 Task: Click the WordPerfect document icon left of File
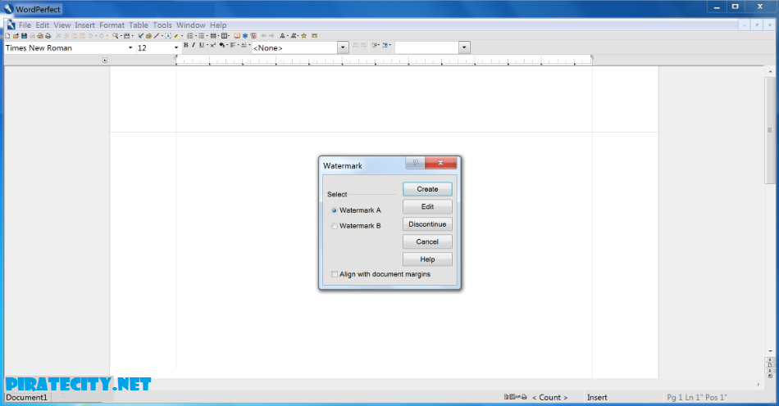point(11,25)
